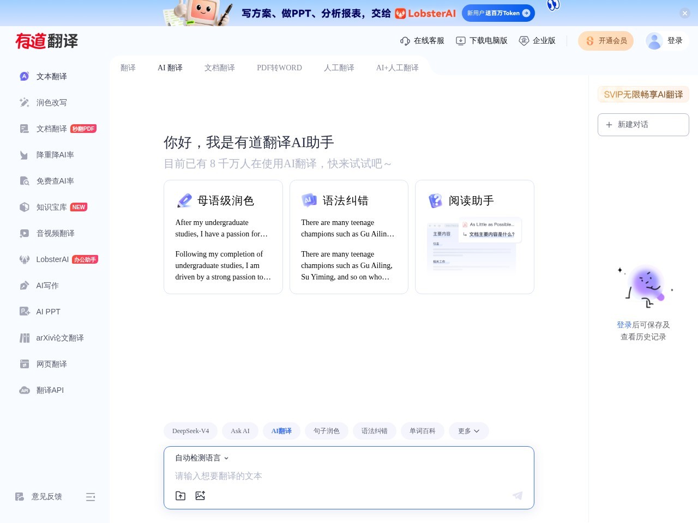The image size is (698, 523).
Task: Open the 语法纠错 example card
Action: 349,237
